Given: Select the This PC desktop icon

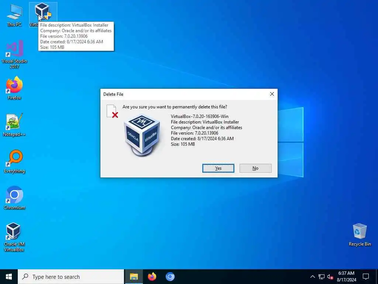Looking at the screenshot, I should pyautogui.click(x=14, y=15).
